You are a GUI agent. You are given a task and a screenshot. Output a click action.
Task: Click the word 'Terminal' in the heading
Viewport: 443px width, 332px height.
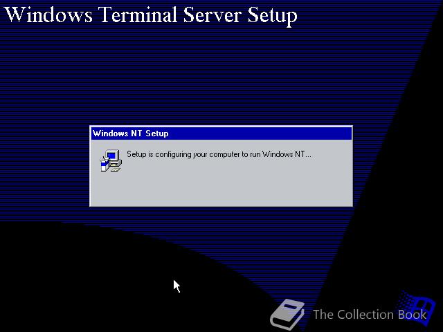click(x=137, y=15)
